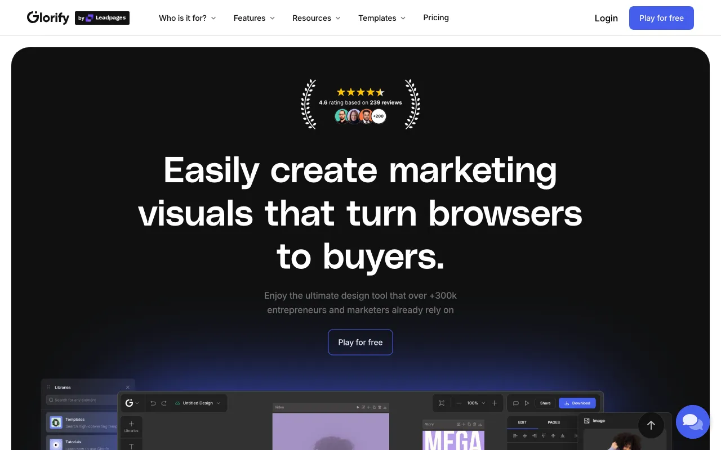Click the align bottom icon under EDIT

pyautogui.click(x=562, y=436)
